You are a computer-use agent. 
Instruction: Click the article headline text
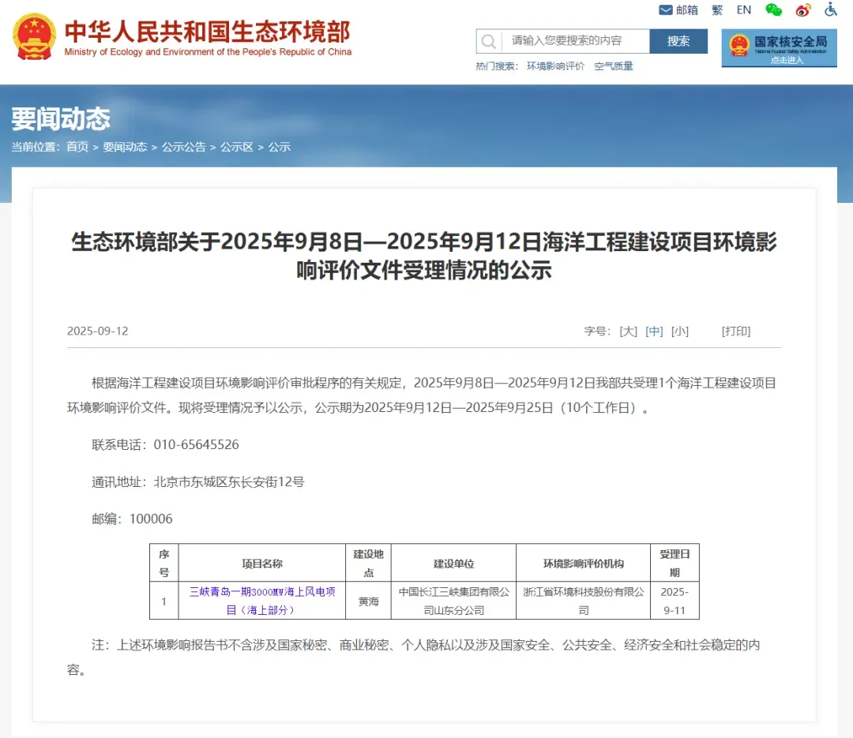click(424, 256)
